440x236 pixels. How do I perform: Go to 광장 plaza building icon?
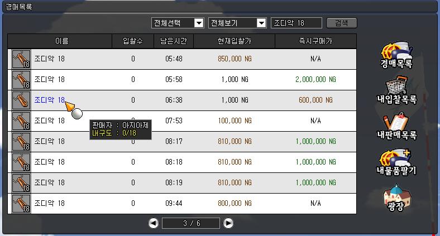pos(396,198)
